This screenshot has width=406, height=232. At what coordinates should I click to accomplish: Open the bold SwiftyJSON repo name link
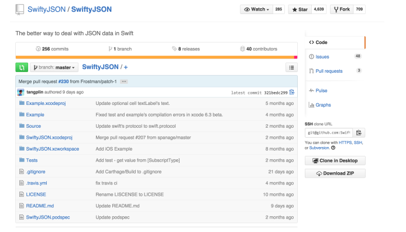(91, 9)
